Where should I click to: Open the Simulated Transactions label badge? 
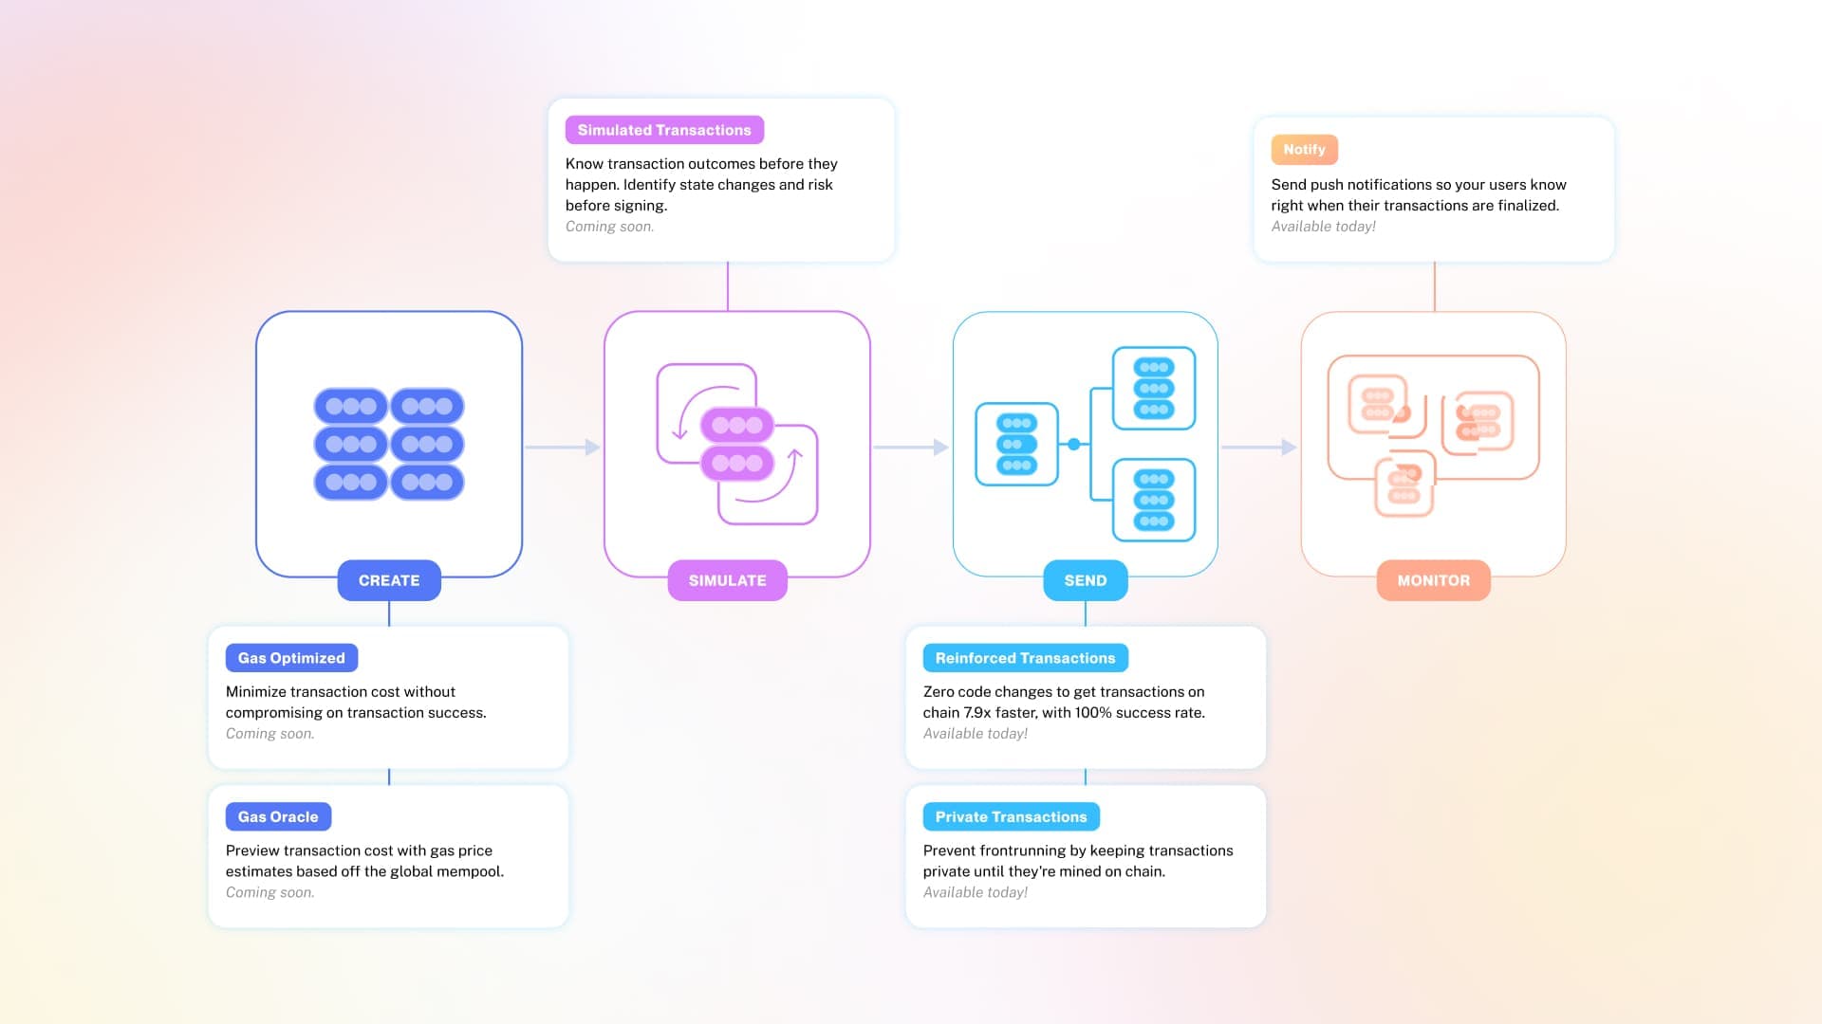[663, 129]
